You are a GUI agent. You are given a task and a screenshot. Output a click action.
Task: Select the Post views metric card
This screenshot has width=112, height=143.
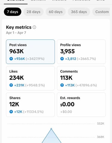point(30,52)
